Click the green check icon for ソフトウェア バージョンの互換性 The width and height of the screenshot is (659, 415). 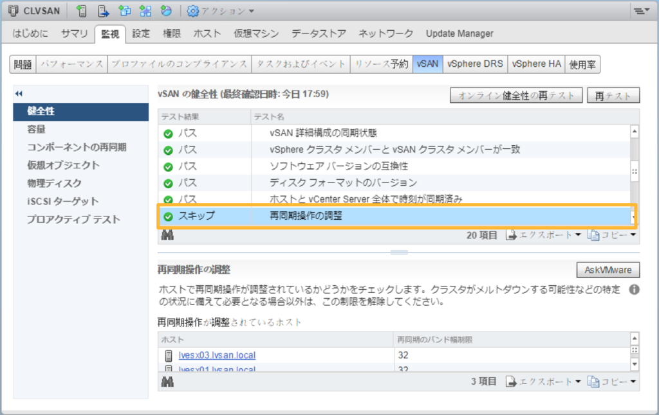click(168, 167)
